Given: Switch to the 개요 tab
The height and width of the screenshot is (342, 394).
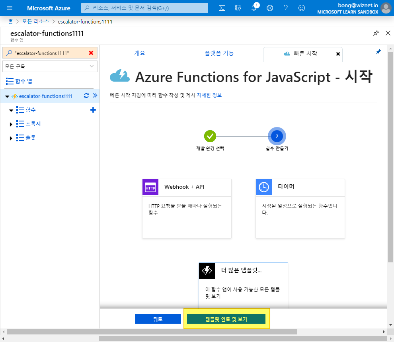Looking at the screenshot, I should click(139, 53).
